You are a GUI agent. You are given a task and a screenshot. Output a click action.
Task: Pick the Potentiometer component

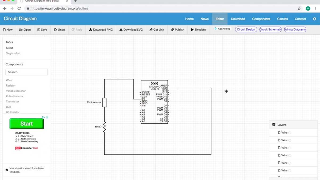[14, 96]
